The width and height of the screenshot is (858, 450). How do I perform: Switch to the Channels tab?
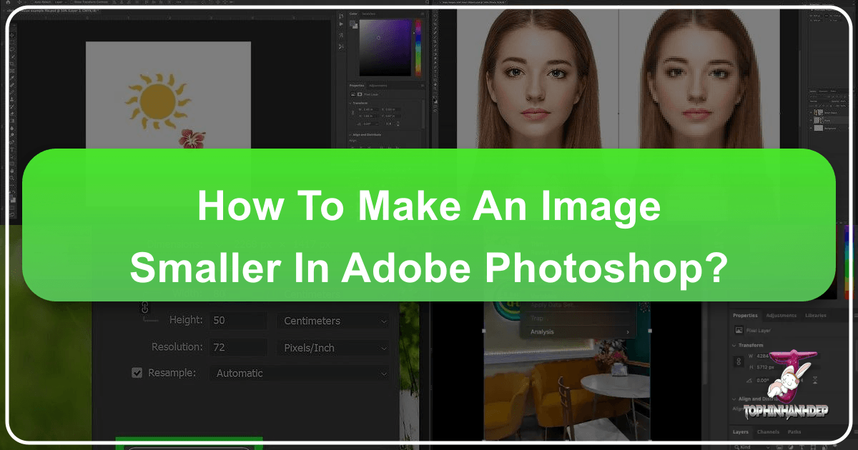(x=768, y=431)
